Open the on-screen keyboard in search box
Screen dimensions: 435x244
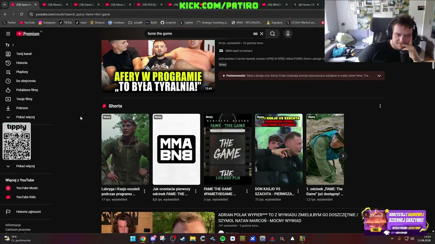tap(255, 34)
